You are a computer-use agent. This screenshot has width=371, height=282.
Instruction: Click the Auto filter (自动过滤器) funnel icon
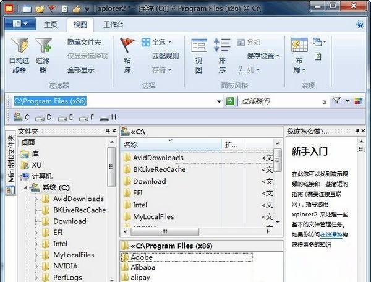(x=20, y=45)
